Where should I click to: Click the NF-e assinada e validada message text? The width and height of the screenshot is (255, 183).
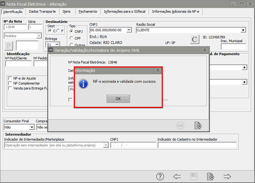tap(125, 81)
